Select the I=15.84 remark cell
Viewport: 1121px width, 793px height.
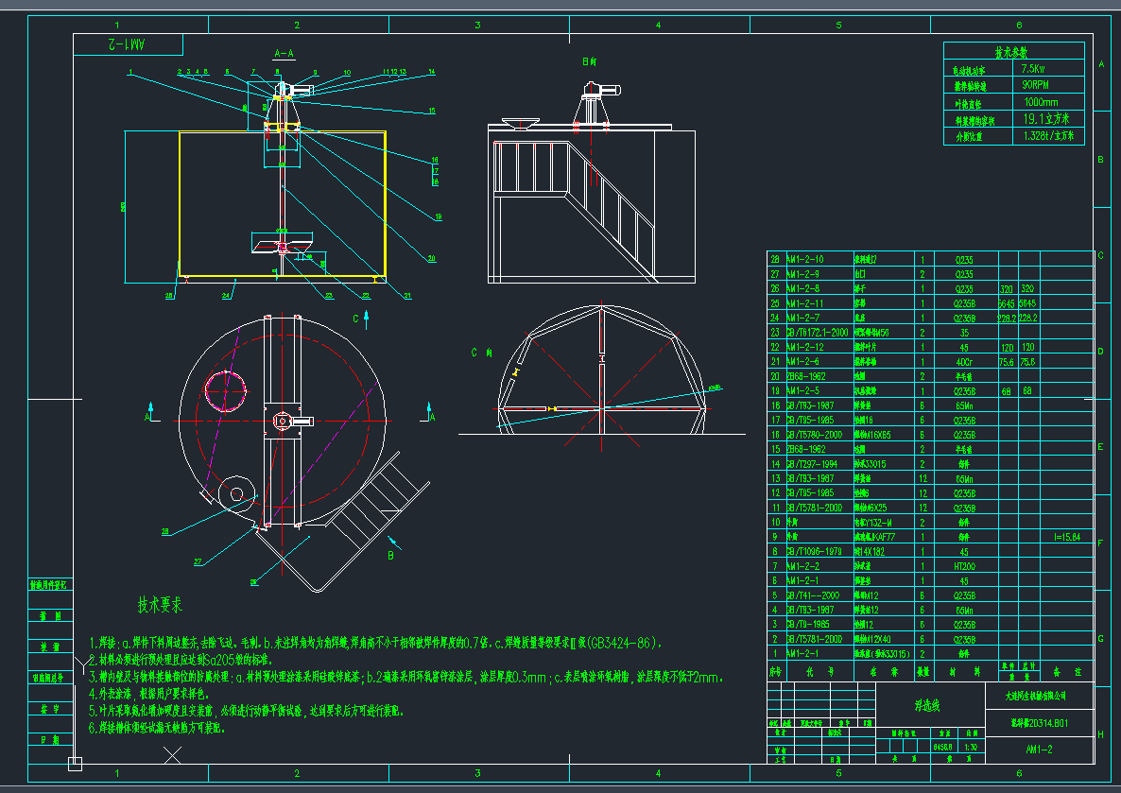coord(1067,537)
